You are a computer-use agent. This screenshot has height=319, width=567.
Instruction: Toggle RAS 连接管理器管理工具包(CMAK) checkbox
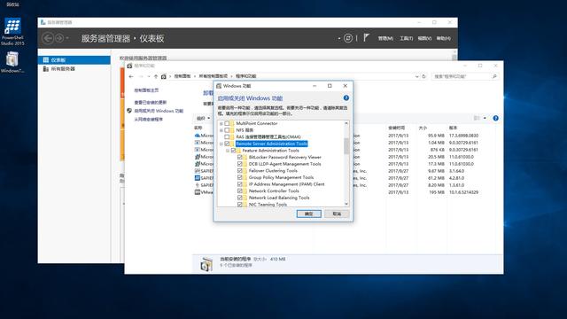pyautogui.click(x=227, y=137)
